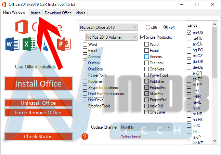Image resolution: width=221 pixels, height=155 pixels.
Task: Check Skype for business checkbox
Action: pyautogui.click(x=85, y=88)
